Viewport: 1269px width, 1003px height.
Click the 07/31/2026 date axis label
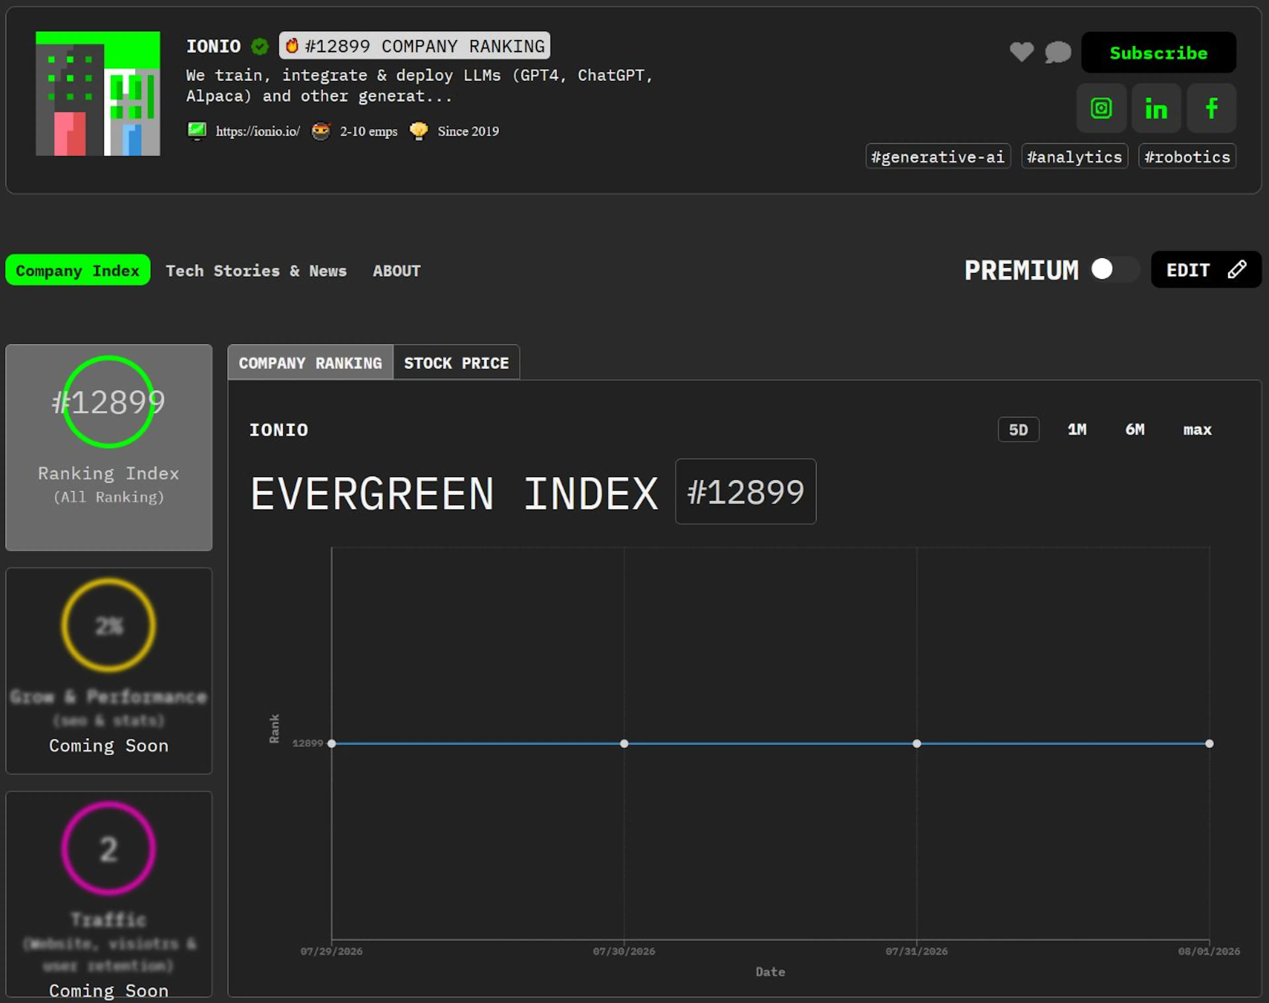click(916, 951)
